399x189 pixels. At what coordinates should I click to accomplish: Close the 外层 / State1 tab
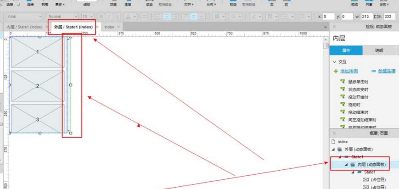(97, 27)
